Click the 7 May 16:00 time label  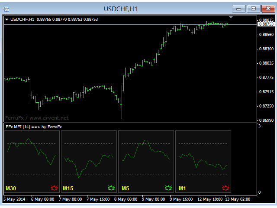98,199
